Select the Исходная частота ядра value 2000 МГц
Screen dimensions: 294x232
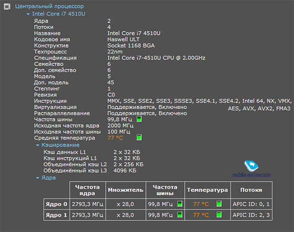(120, 125)
